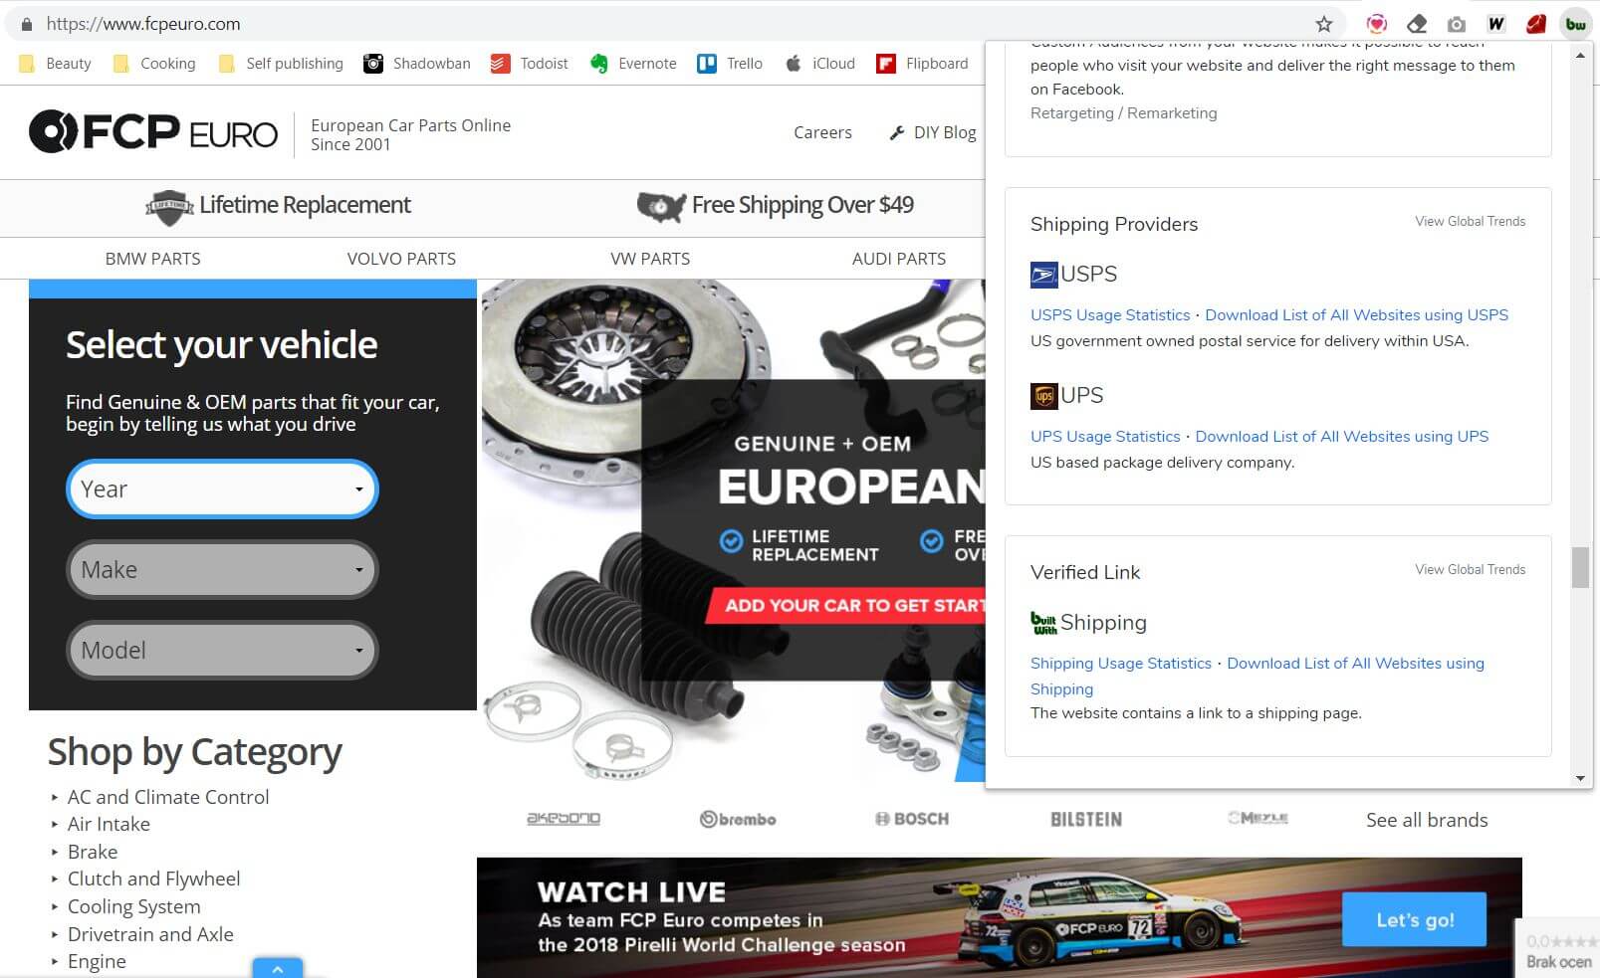Screen dimensions: 1600x978
Task: Click the panel scroll up arrow
Action: [1580, 55]
